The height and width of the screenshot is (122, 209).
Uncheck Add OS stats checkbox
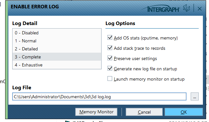pyautogui.click(x=110, y=38)
